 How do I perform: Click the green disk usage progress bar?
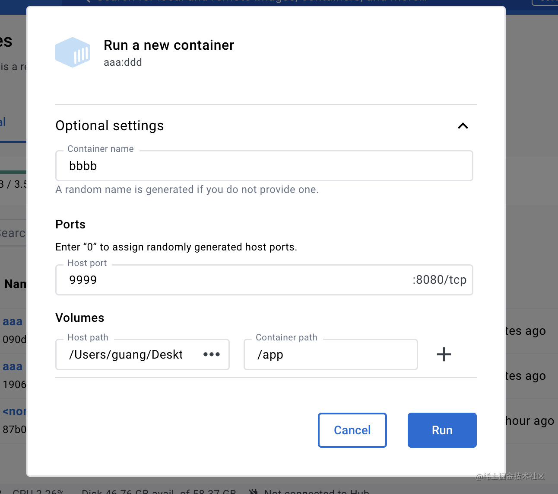coord(13,172)
